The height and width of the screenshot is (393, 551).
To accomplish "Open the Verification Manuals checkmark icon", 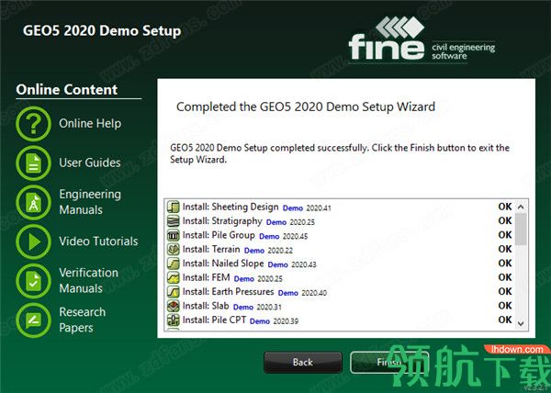I will tap(33, 281).
